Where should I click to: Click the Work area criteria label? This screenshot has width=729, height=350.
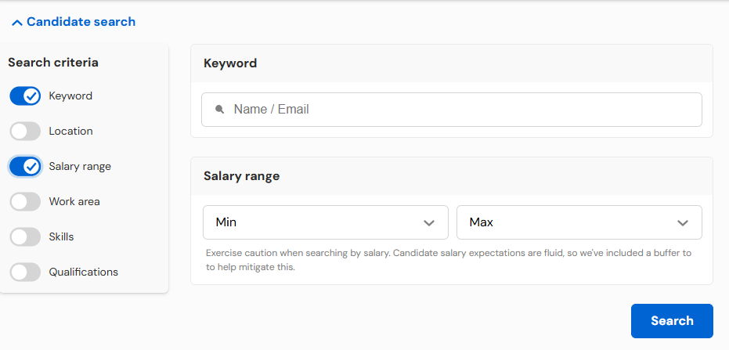pos(74,202)
